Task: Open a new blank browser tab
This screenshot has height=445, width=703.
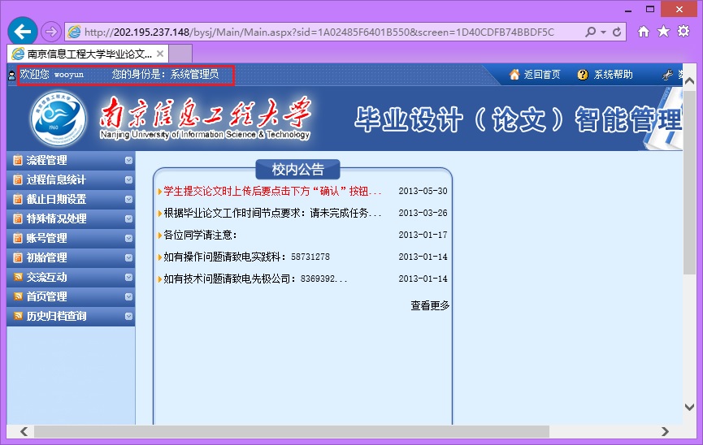Action: [180, 54]
